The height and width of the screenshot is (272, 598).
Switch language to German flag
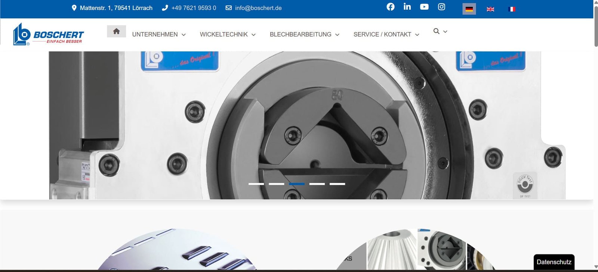pyautogui.click(x=469, y=9)
